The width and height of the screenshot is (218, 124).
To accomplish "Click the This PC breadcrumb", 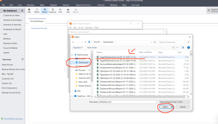I will (97, 42).
